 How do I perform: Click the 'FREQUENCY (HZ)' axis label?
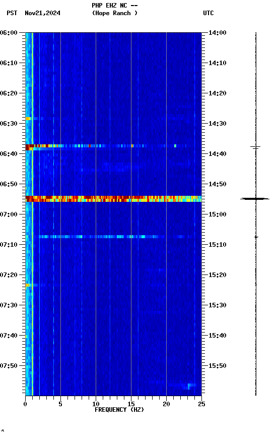point(119,410)
